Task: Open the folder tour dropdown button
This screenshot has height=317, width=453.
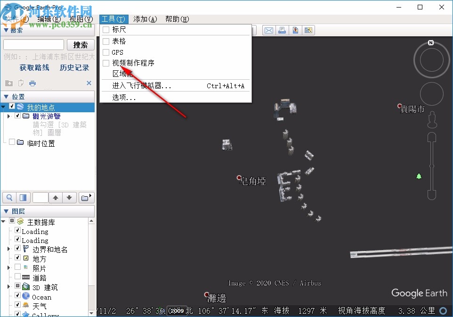Action: pyautogui.click(x=86, y=198)
